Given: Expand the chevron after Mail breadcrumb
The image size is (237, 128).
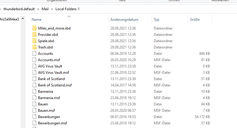Looking at the screenshot, I should (x=52, y=9).
